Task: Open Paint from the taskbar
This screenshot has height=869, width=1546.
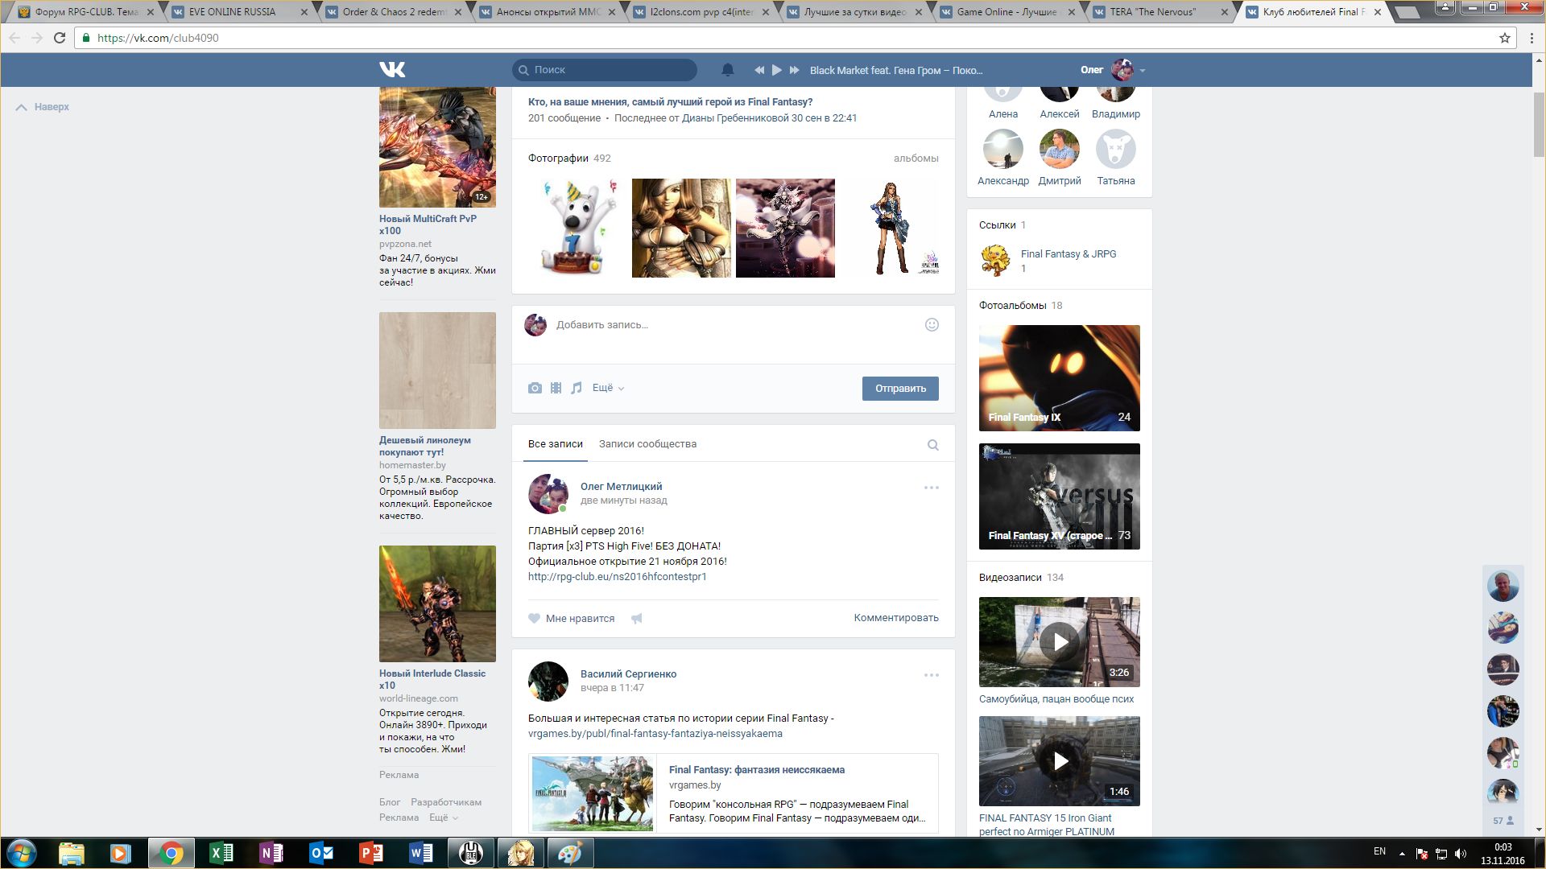Action: 570,853
